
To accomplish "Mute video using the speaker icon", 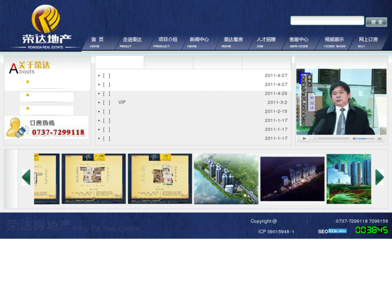I will 354,138.
